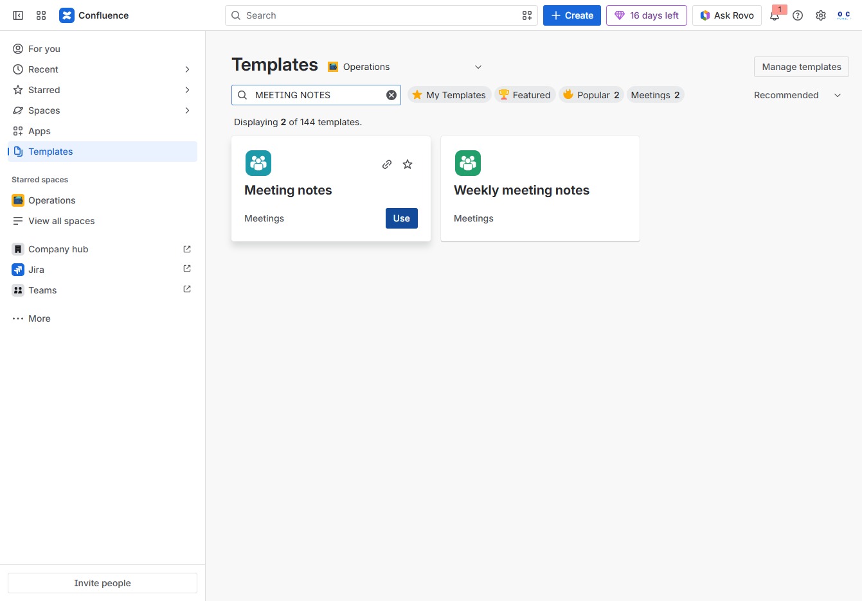862x601 pixels.
Task: Click the Meeting notes template icon
Action: pos(258,163)
